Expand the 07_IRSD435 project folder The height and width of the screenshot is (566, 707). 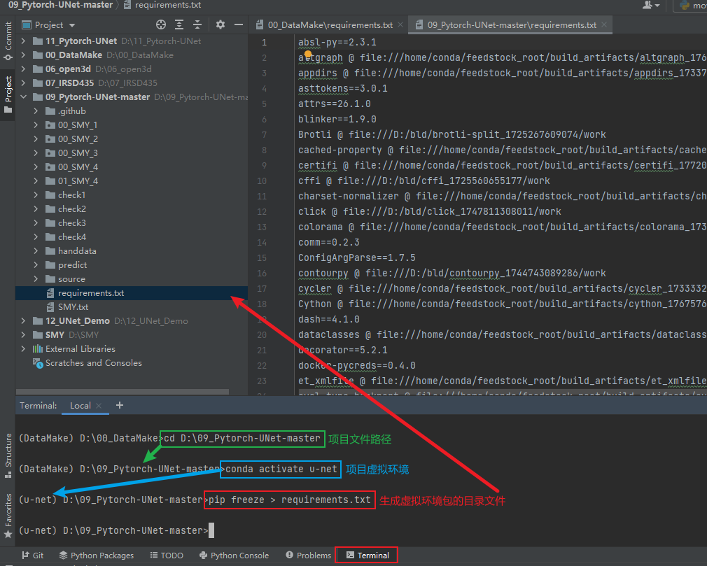(x=23, y=83)
